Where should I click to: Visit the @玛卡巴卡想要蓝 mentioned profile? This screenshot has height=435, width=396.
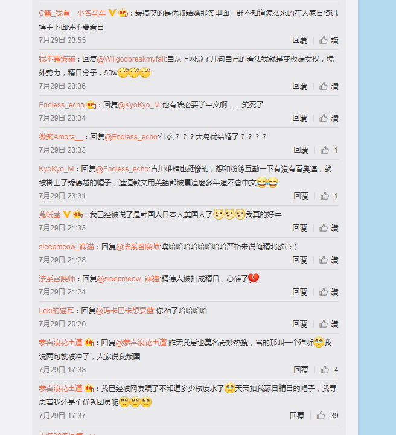[125, 311]
